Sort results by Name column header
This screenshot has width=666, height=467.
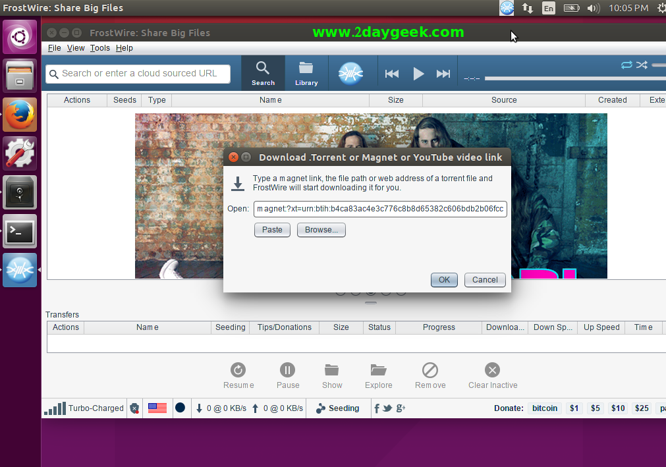[x=271, y=100]
